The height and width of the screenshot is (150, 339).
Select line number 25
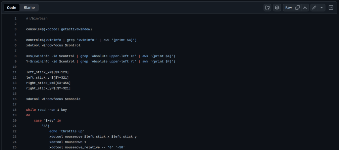click(x=15, y=147)
